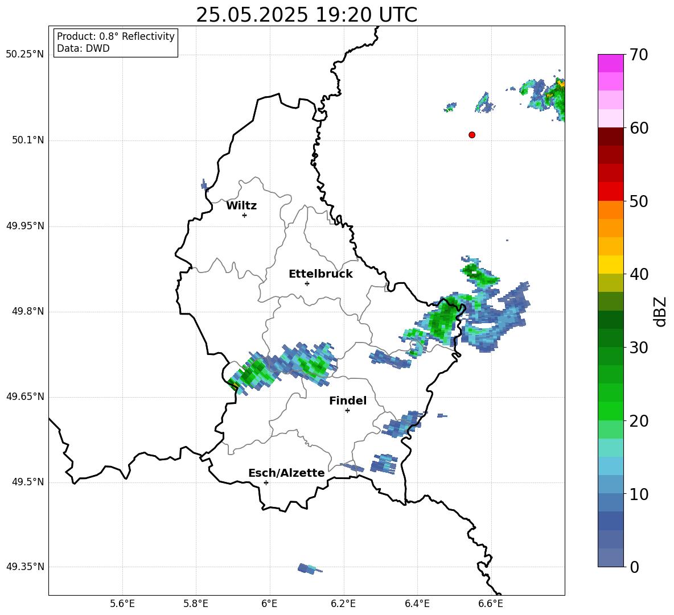Select the Findel city label
674x615 pixels.
(348, 401)
